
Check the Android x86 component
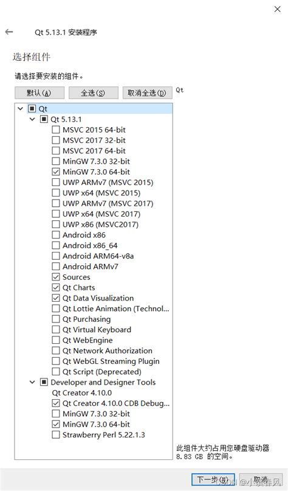[56, 235]
